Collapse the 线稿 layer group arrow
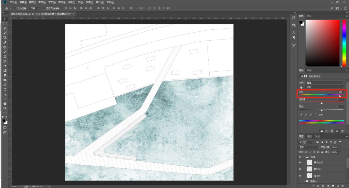The width and height of the screenshot is (349, 188). coord(304,157)
